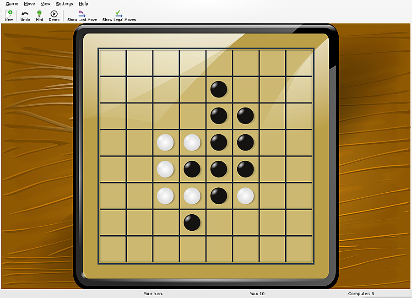The height and width of the screenshot is (298, 412).
Task: Click black disc in row 4, column 5
Action: (x=219, y=142)
